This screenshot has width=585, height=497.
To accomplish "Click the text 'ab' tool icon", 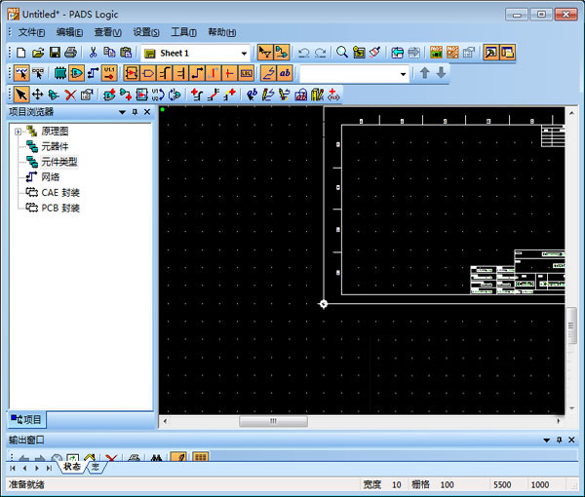I will [285, 73].
